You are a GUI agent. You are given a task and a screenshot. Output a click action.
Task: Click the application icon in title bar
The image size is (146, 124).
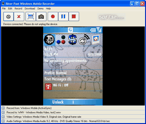(3, 4)
